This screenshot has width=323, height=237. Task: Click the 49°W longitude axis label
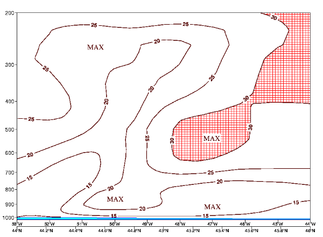pos(147,224)
